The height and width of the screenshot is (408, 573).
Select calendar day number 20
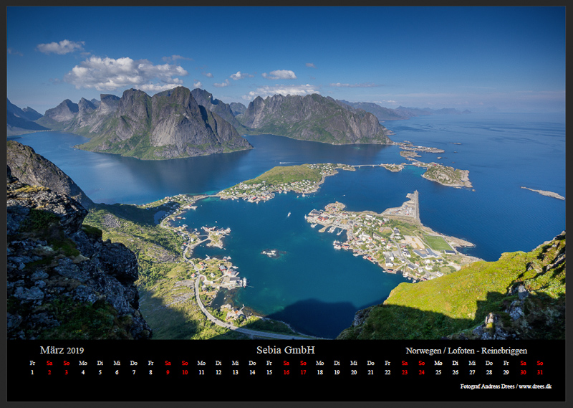pyautogui.click(x=354, y=372)
